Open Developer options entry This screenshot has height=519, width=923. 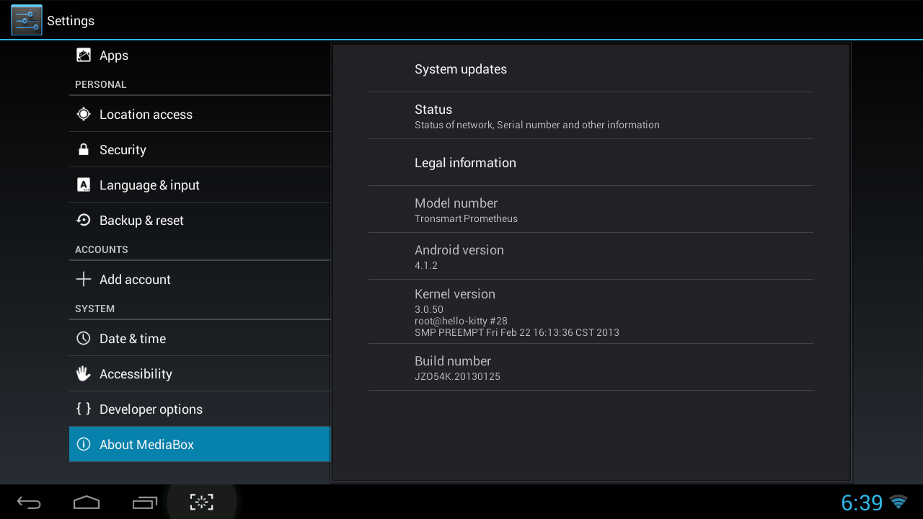click(x=200, y=409)
